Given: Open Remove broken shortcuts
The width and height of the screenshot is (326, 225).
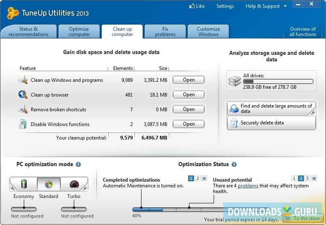Looking at the screenshot, I should [x=189, y=109].
